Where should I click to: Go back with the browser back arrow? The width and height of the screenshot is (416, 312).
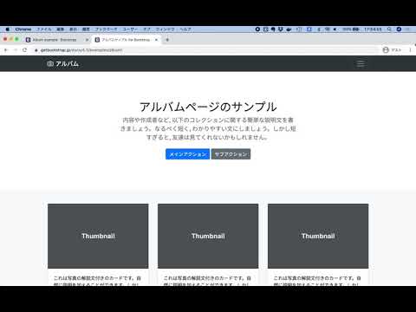(5, 50)
